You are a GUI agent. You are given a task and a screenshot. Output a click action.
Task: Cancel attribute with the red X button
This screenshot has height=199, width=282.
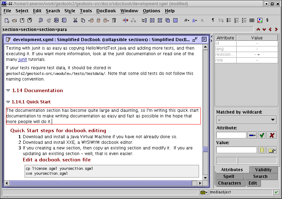(x=272, y=135)
